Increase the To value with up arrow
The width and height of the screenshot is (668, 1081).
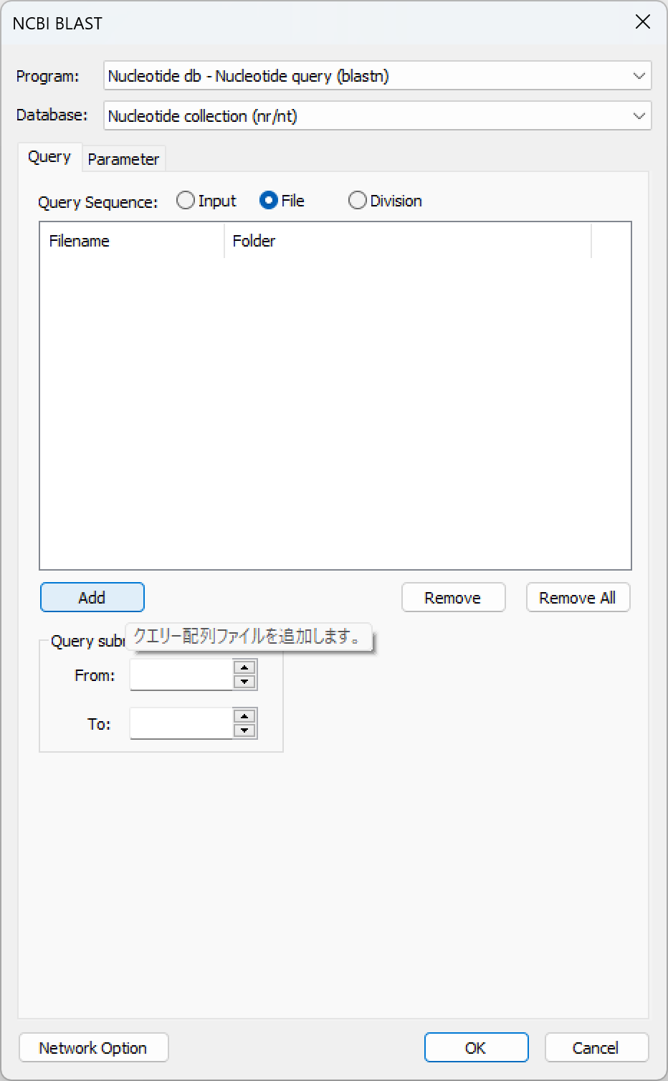click(245, 716)
